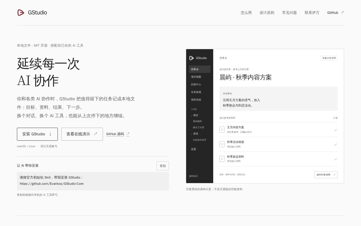The width and height of the screenshot is (361, 226).
Task: Click the 本轮要求 requirement box
Action: (278, 99)
